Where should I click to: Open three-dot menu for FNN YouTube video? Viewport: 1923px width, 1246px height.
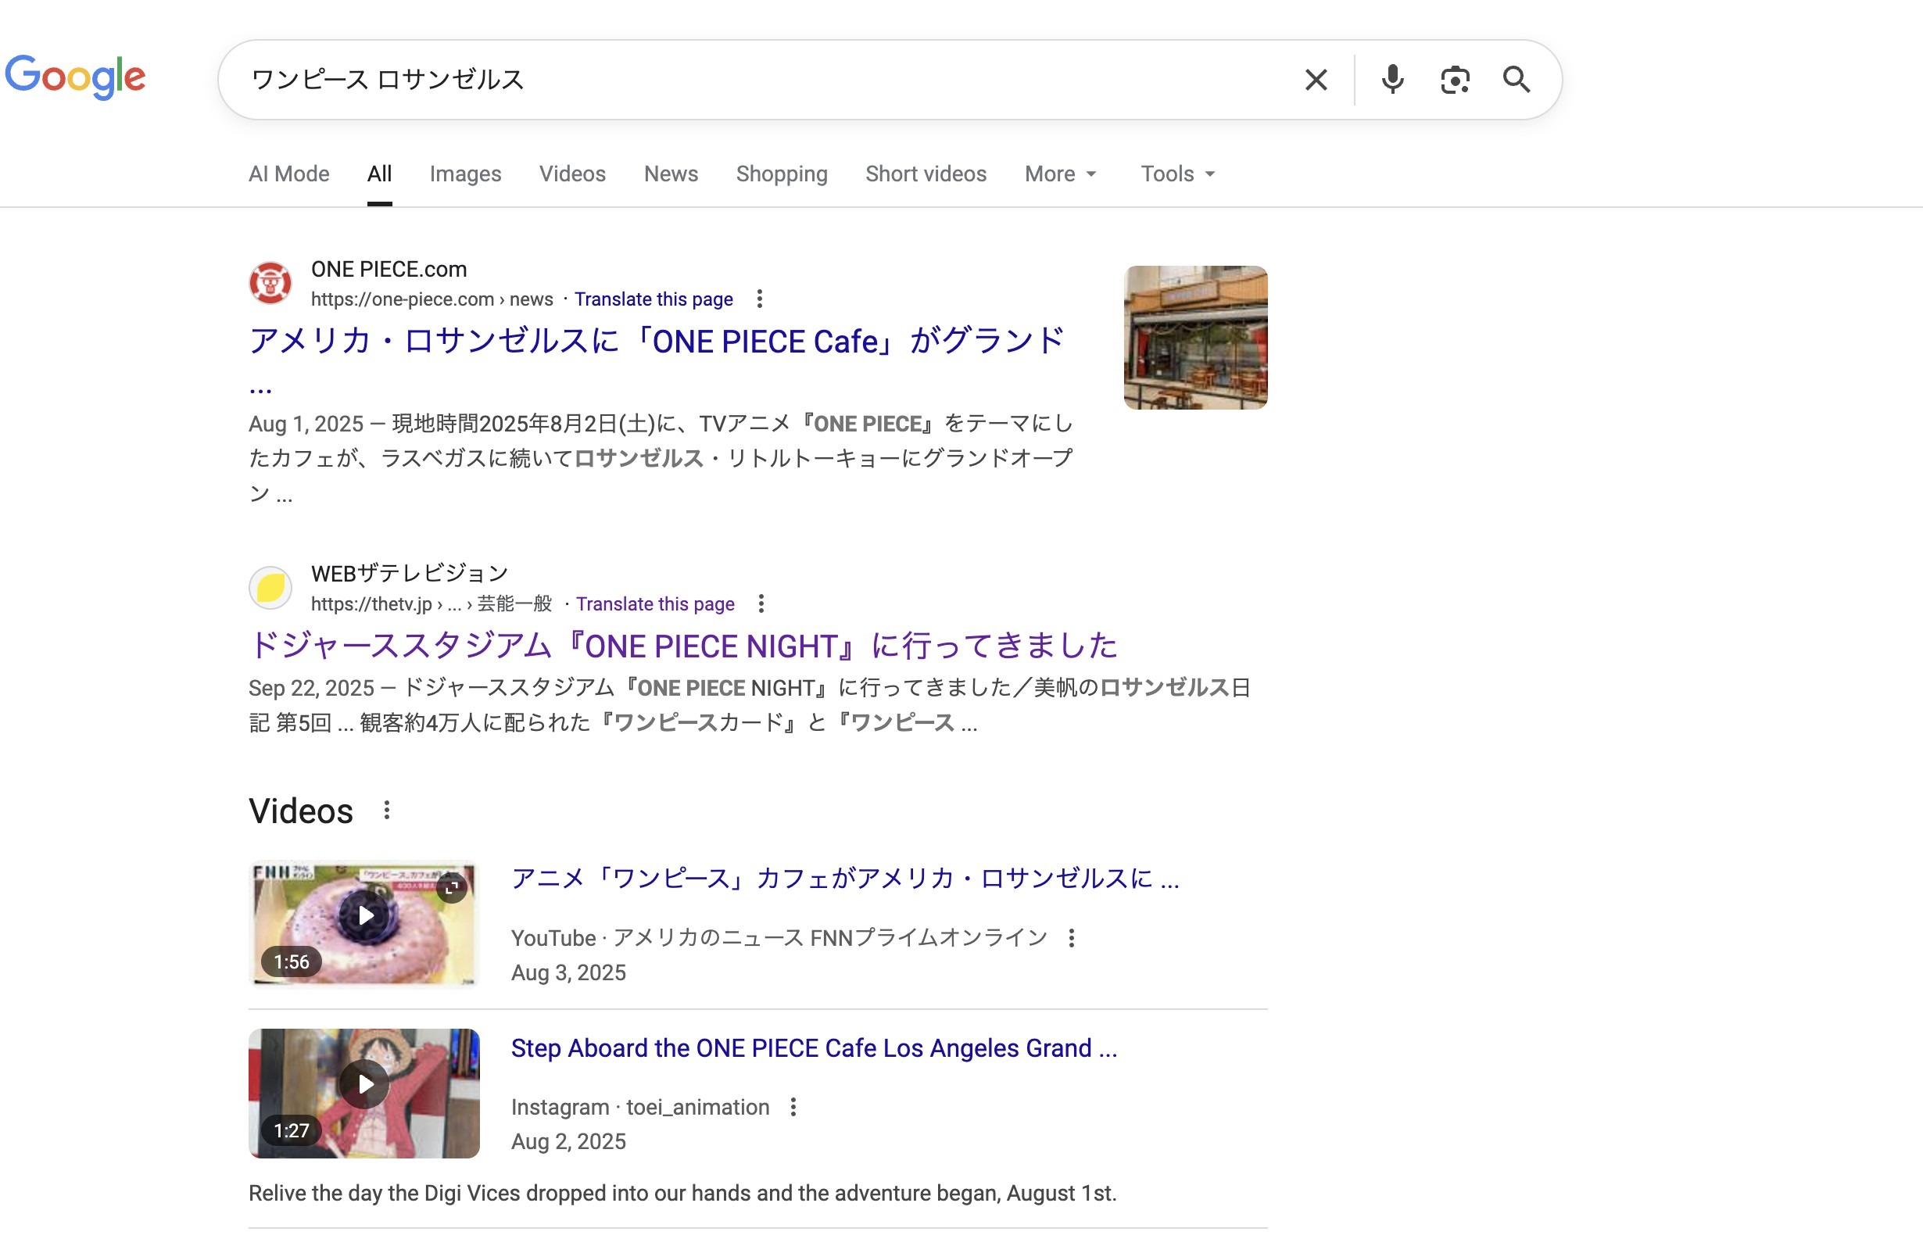(x=1072, y=938)
